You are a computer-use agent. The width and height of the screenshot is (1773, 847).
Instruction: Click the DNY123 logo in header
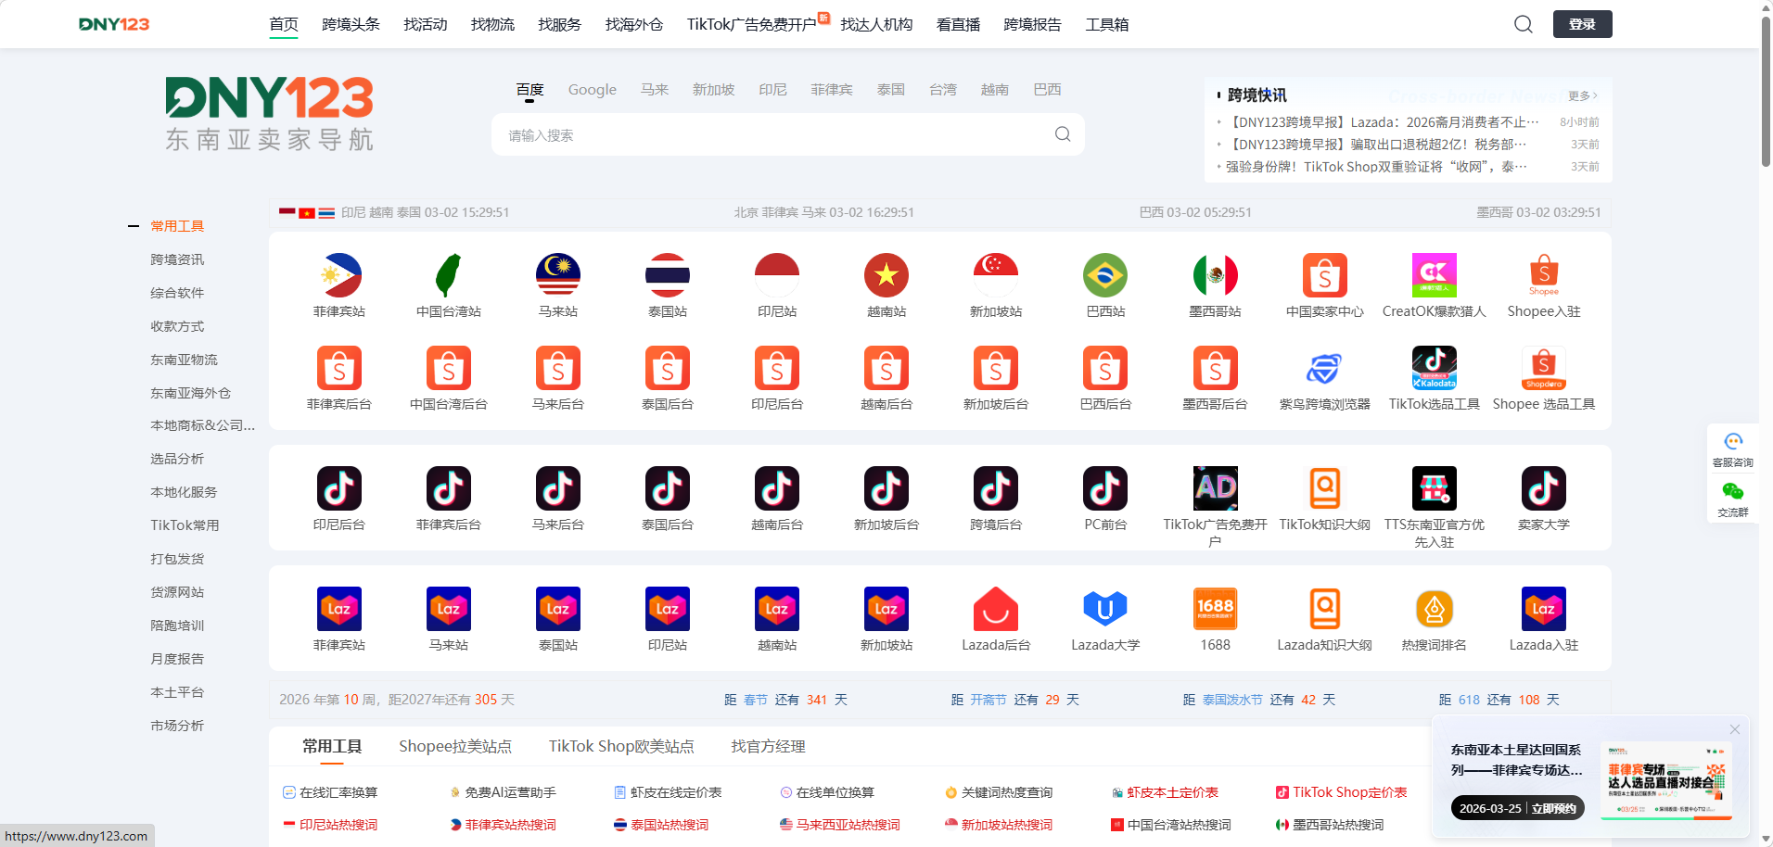pyautogui.click(x=114, y=24)
